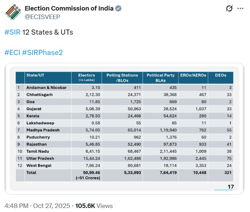Image resolution: width=250 pixels, height=212 pixels.
Task: Open the #ECI hashtag link
Action: pyautogui.click(x=12, y=53)
